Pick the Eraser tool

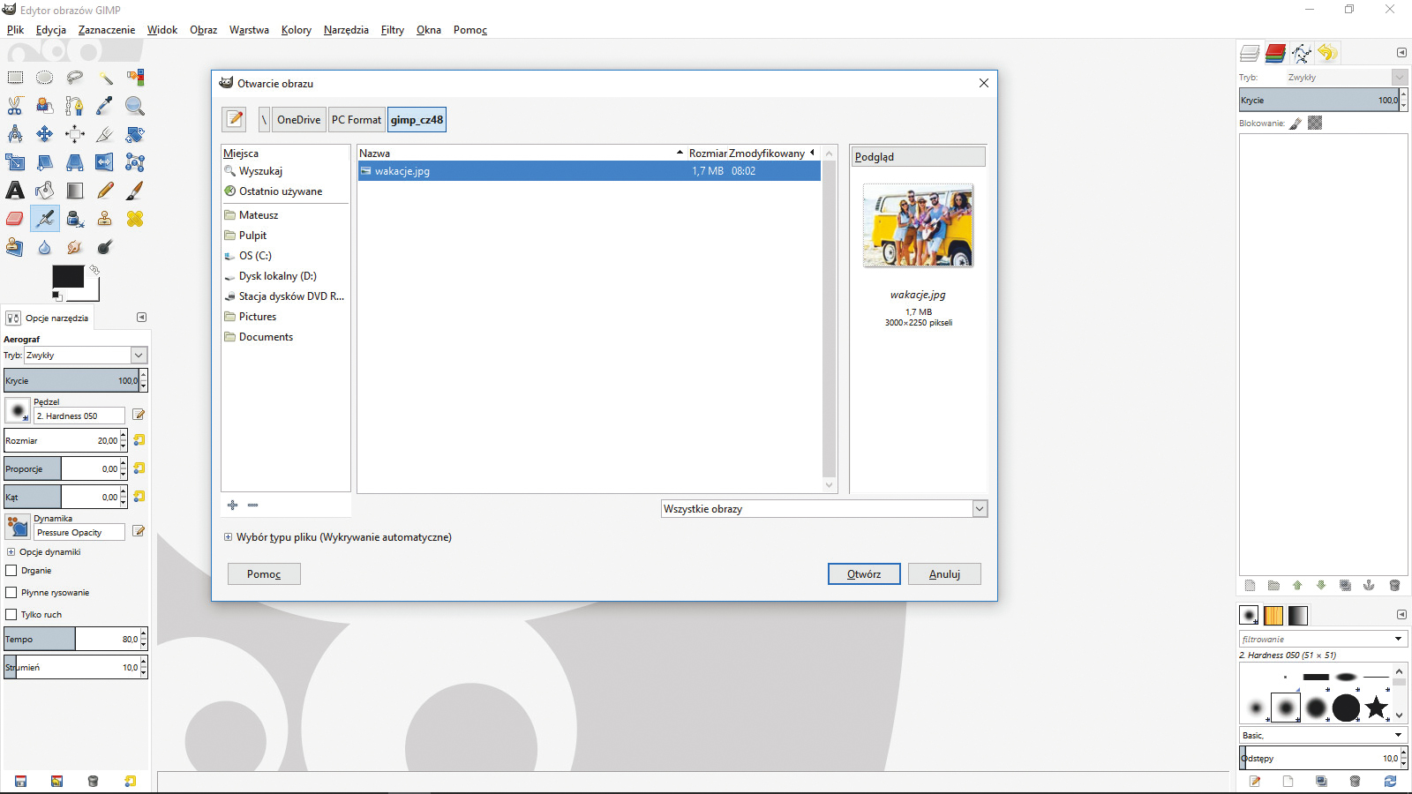(15, 219)
